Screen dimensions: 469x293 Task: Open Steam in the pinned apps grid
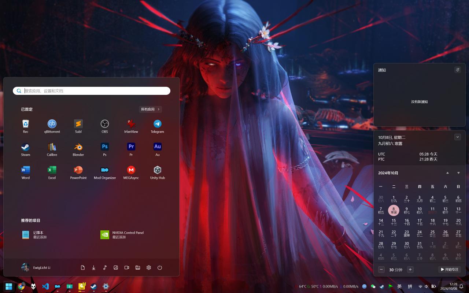(26, 149)
